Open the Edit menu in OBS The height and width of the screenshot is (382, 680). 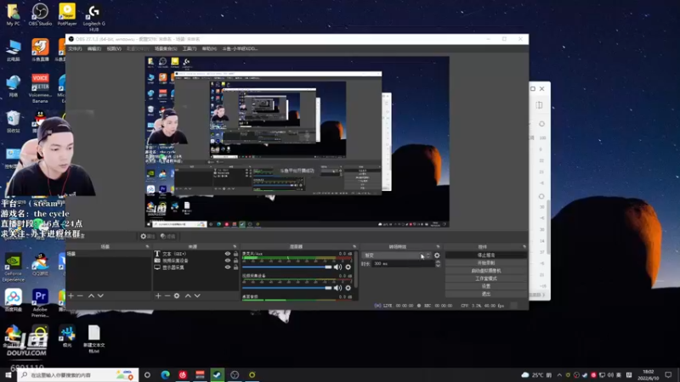94,49
